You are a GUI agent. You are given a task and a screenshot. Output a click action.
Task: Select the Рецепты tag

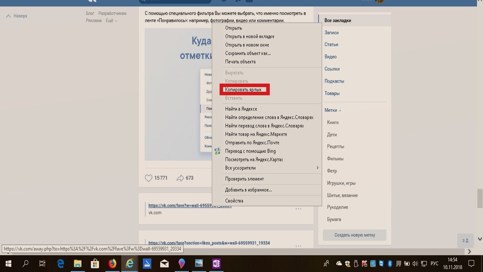[336, 147]
